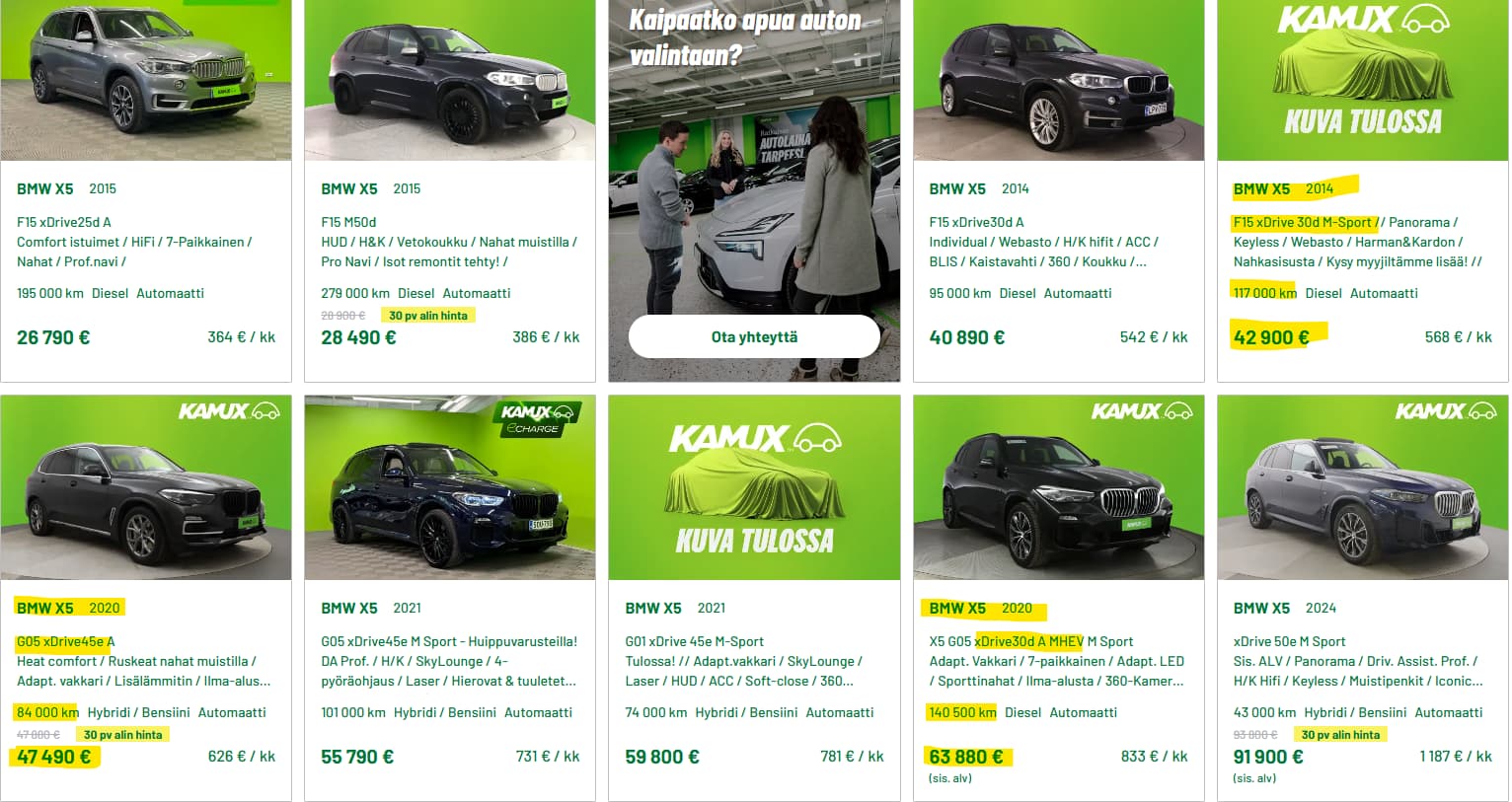Click the 42 900 € price listing

[x=1271, y=337]
